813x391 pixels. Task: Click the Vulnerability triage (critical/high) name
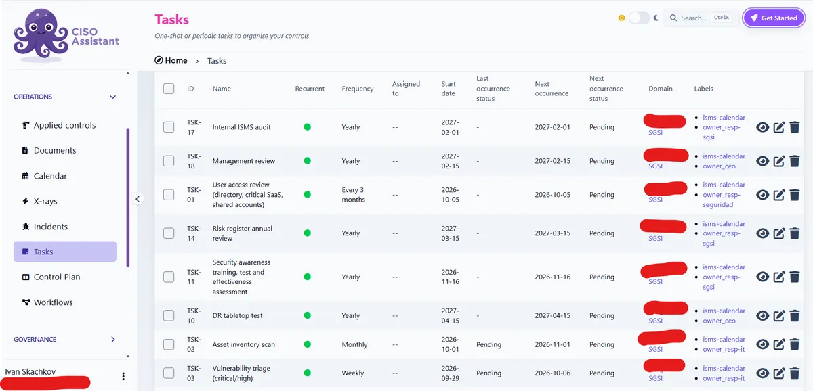241,373
